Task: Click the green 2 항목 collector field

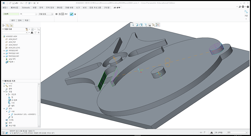Action: tap(11, 14)
